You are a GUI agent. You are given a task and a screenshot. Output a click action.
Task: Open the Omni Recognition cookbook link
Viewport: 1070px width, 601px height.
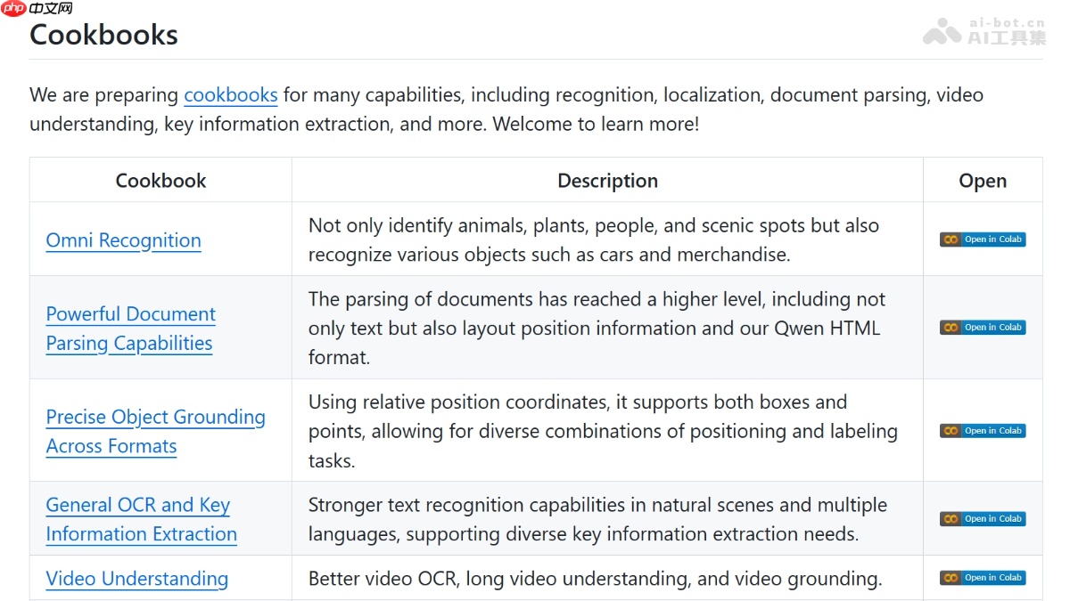tap(123, 240)
